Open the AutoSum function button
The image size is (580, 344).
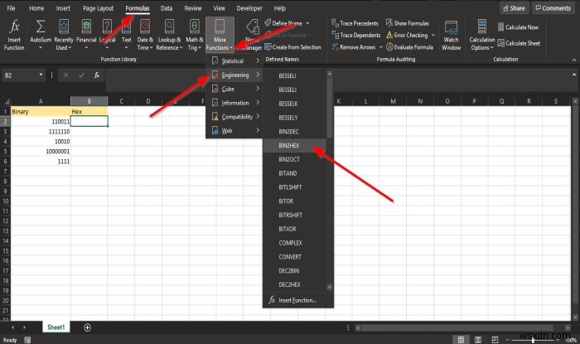click(41, 35)
